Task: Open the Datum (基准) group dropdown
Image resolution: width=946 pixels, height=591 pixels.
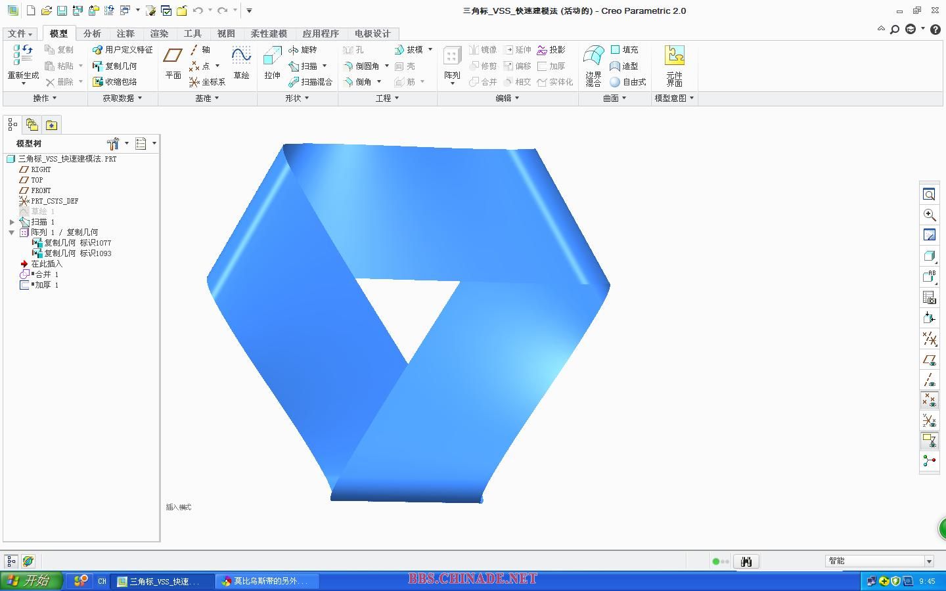Action: (207, 98)
